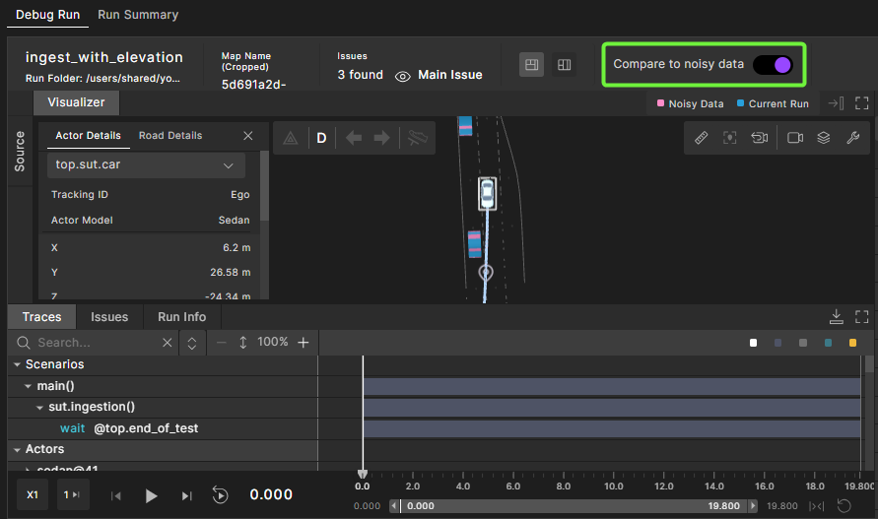Click the download traces icon
The width and height of the screenshot is (878, 519).
point(836,317)
